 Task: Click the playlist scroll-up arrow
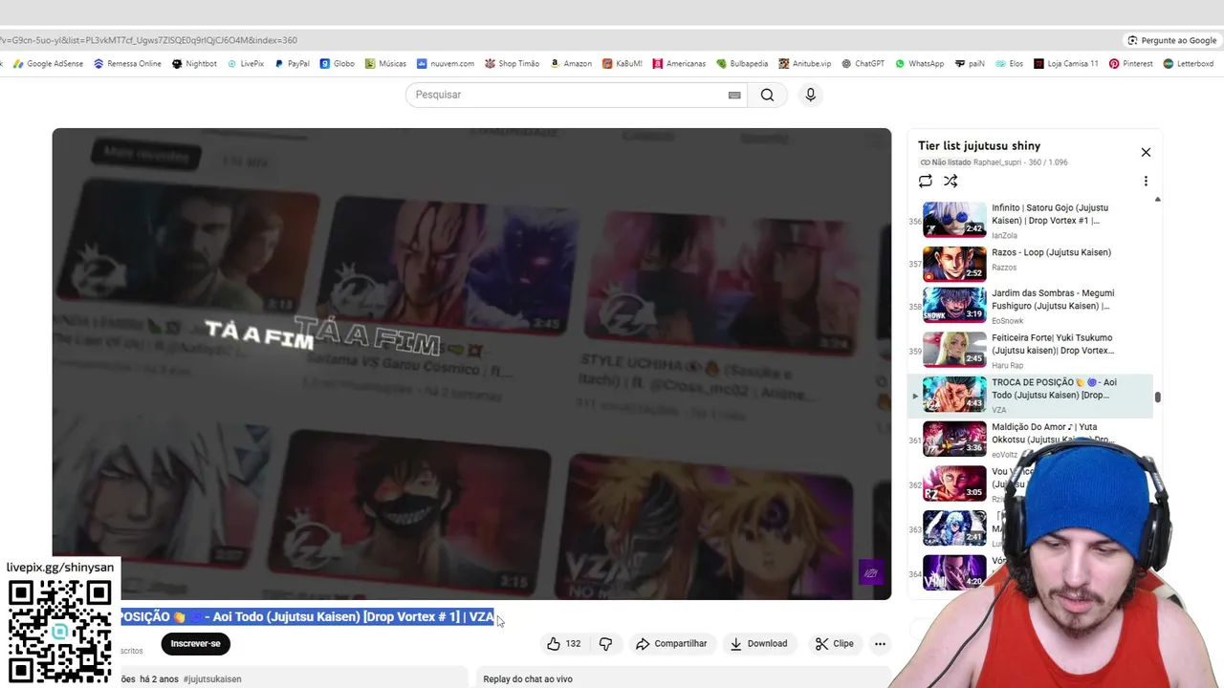[x=1157, y=200]
